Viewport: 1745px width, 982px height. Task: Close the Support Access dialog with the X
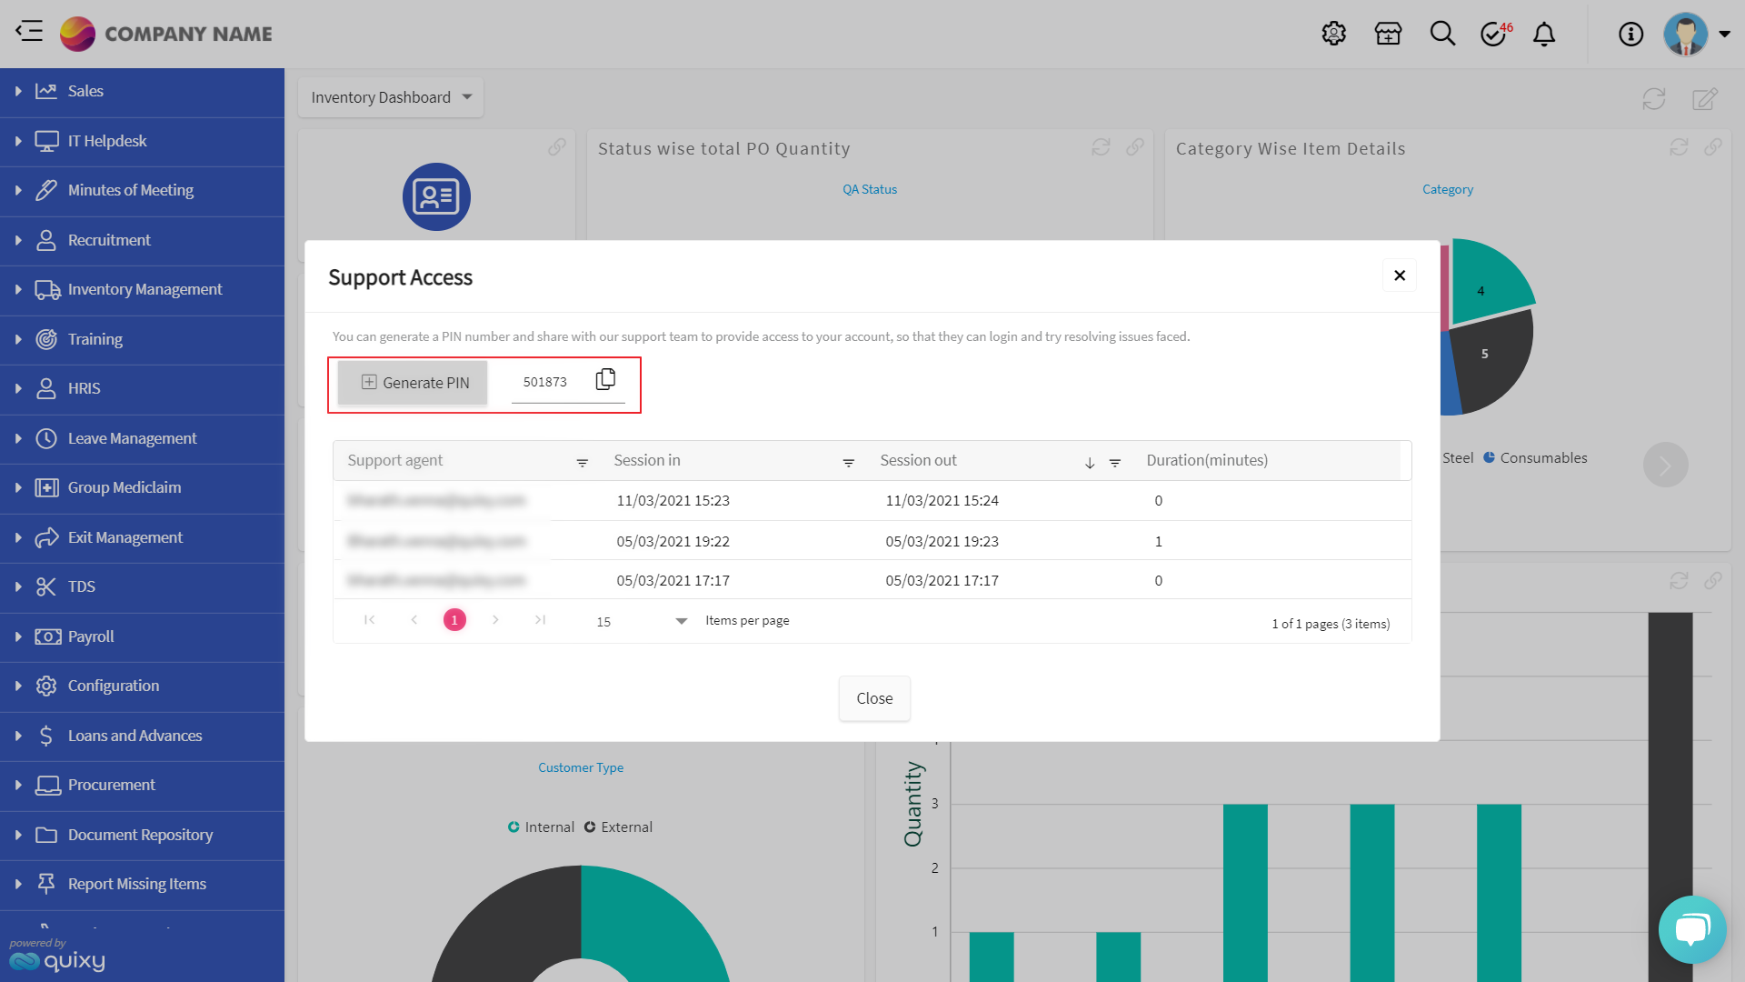pyautogui.click(x=1400, y=276)
